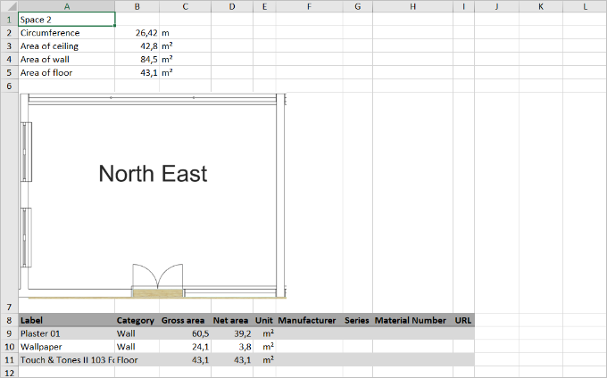Select row 2 header
The height and width of the screenshot is (378, 607).
coord(9,33)
